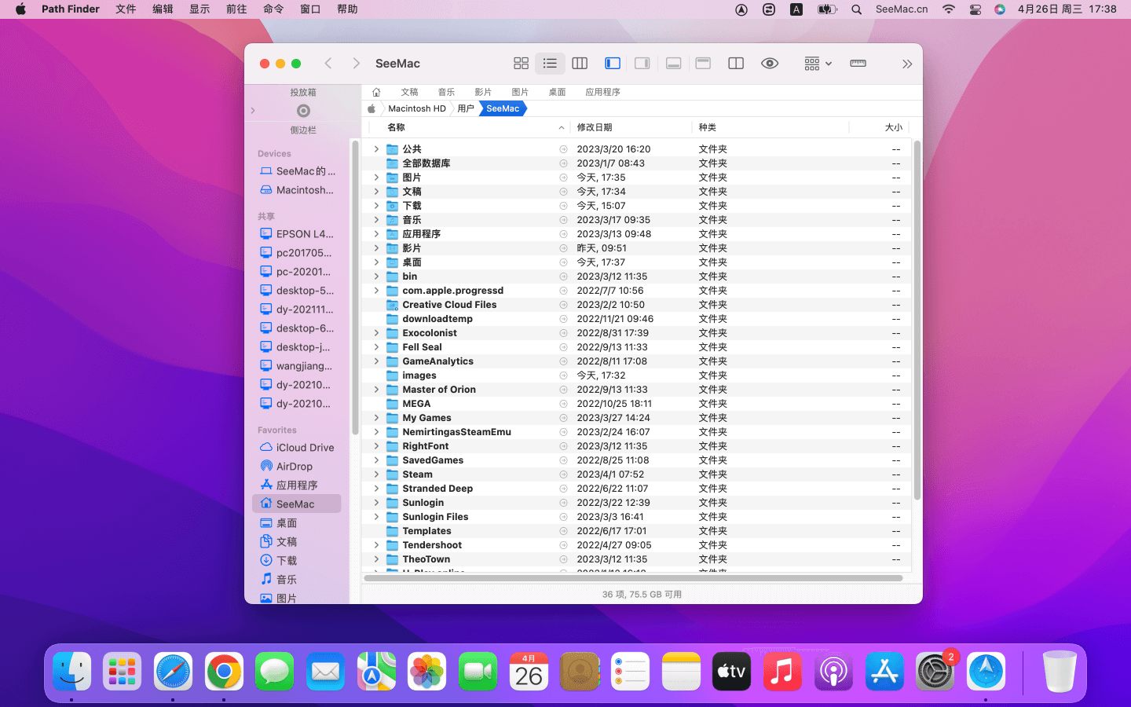Select 用户 in the path bar
Viewport: 1131px width, 707px height.
[466, 108]
